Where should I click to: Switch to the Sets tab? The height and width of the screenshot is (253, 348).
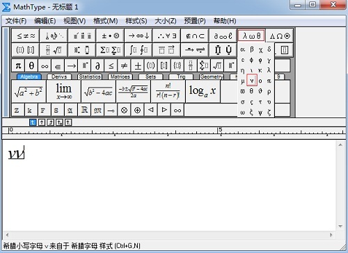tap(150, 76)
